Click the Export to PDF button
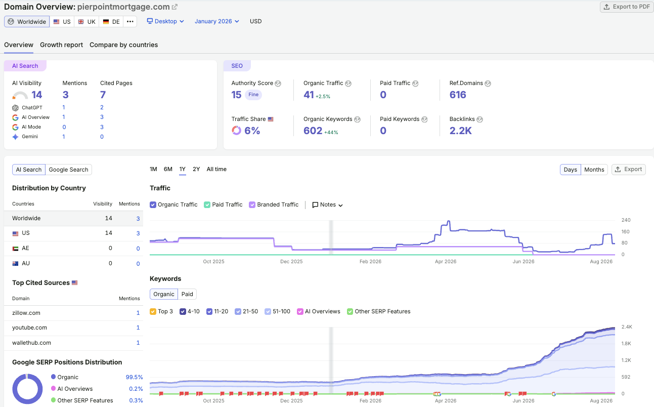 tap(627, 7)
